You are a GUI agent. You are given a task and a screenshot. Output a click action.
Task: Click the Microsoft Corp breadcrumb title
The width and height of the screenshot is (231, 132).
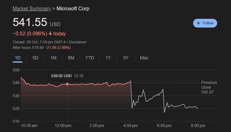(x=73, y=9)
